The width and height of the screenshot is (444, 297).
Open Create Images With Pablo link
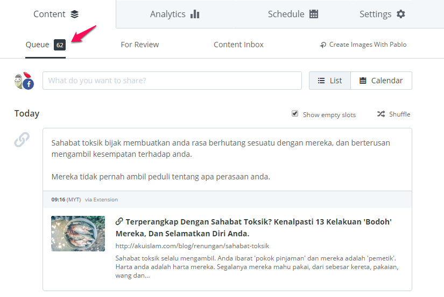363,45
